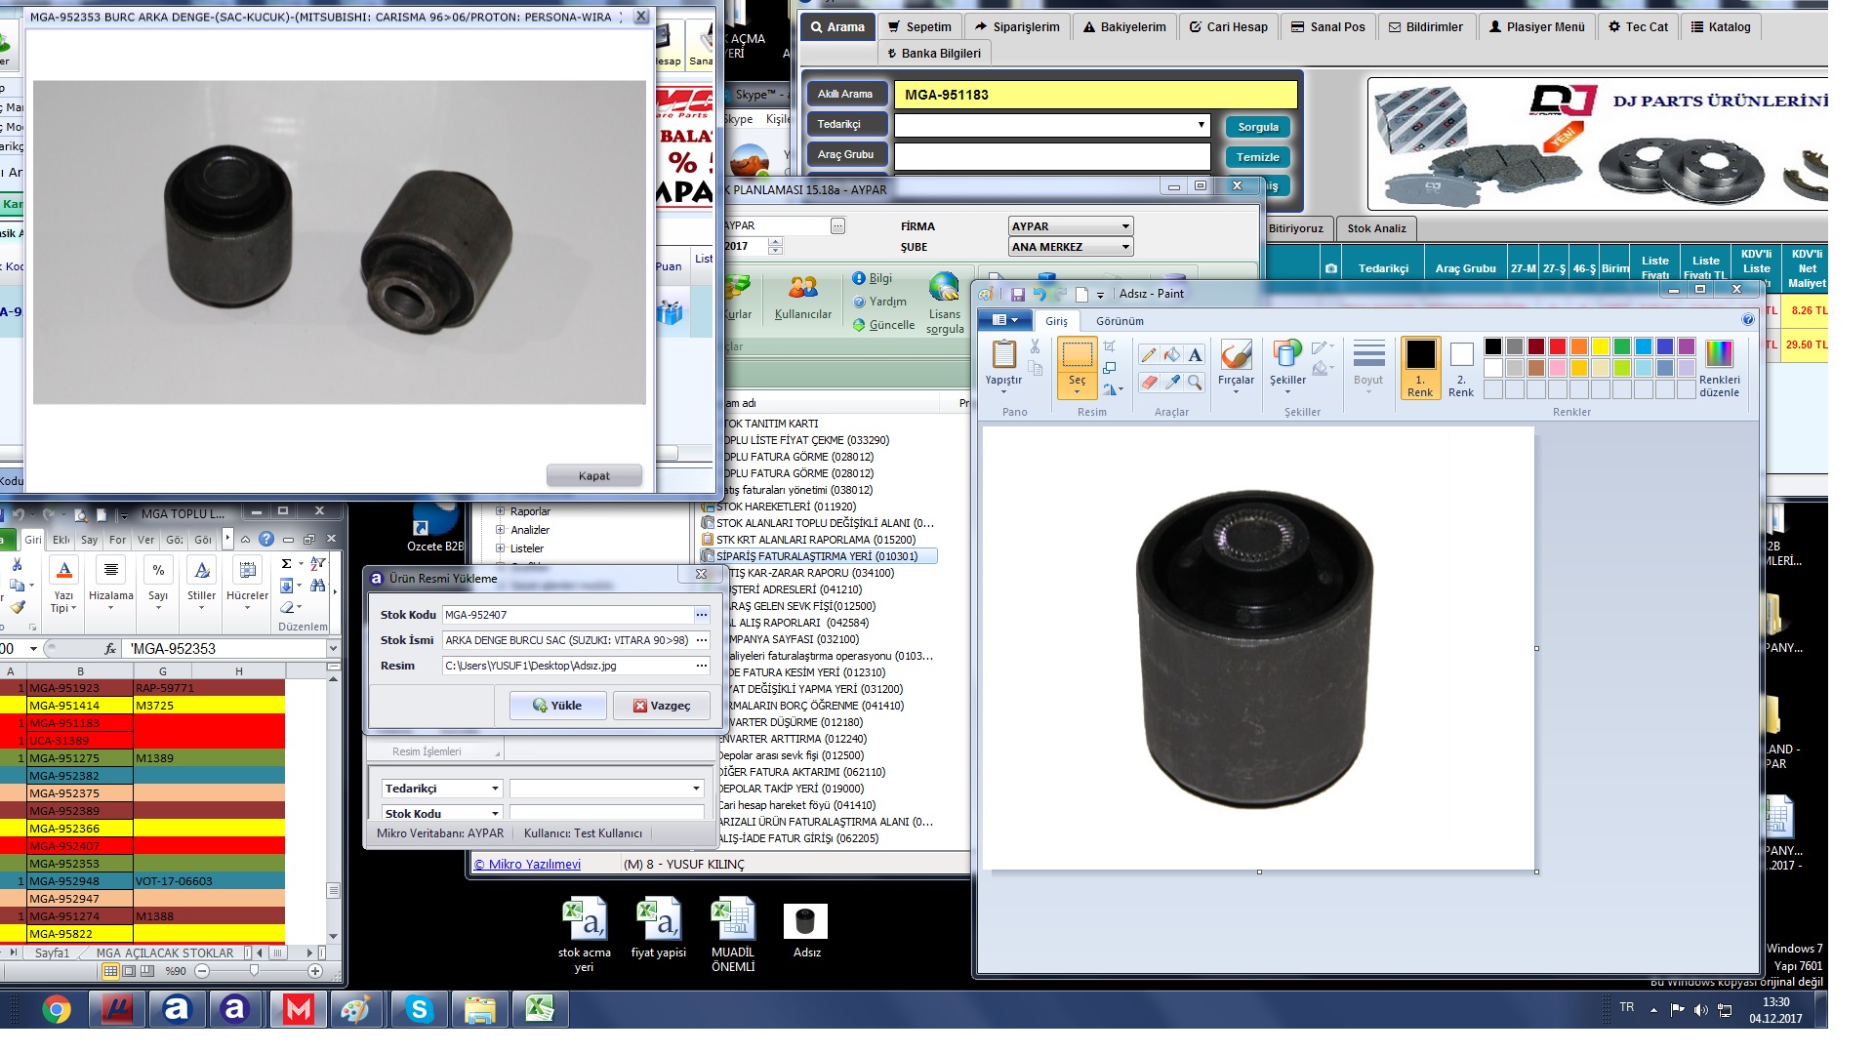The height and width of the screenshot is (1054, 1874).
Task: Click the volume icon in system tray
Action: (x=1700, y=1010)
